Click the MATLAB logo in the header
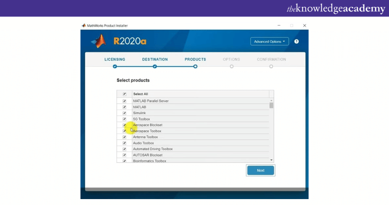Screen dimensions: 389x205 (x=98, y=41)
